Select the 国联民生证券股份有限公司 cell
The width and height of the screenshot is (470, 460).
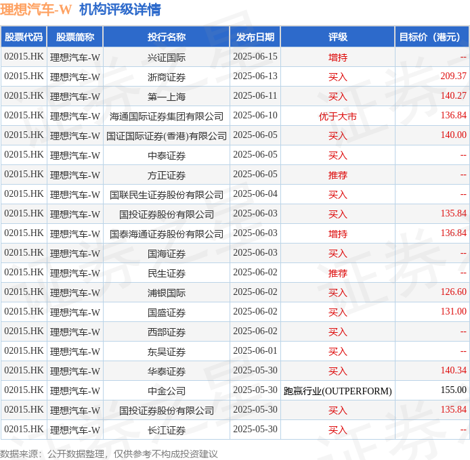click(x=167, y=195)
